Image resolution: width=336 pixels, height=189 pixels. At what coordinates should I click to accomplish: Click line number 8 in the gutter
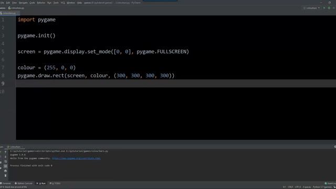point(3,76)
